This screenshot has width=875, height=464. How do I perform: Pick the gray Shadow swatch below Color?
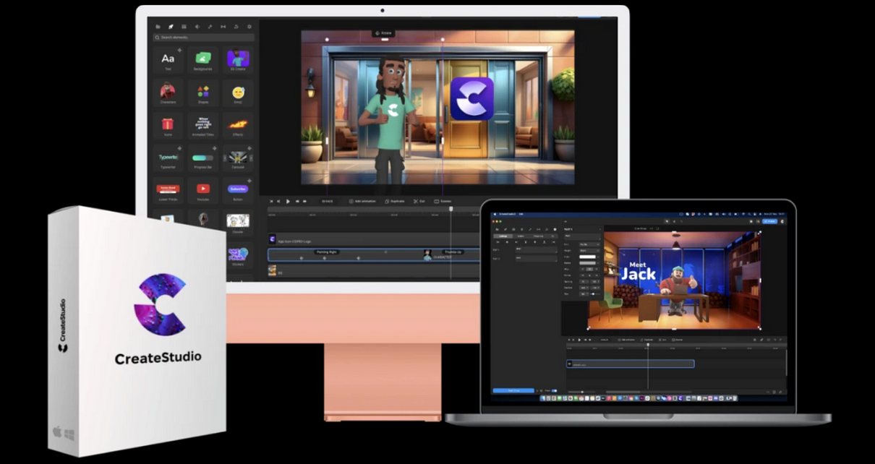click(x=588, y=262)
